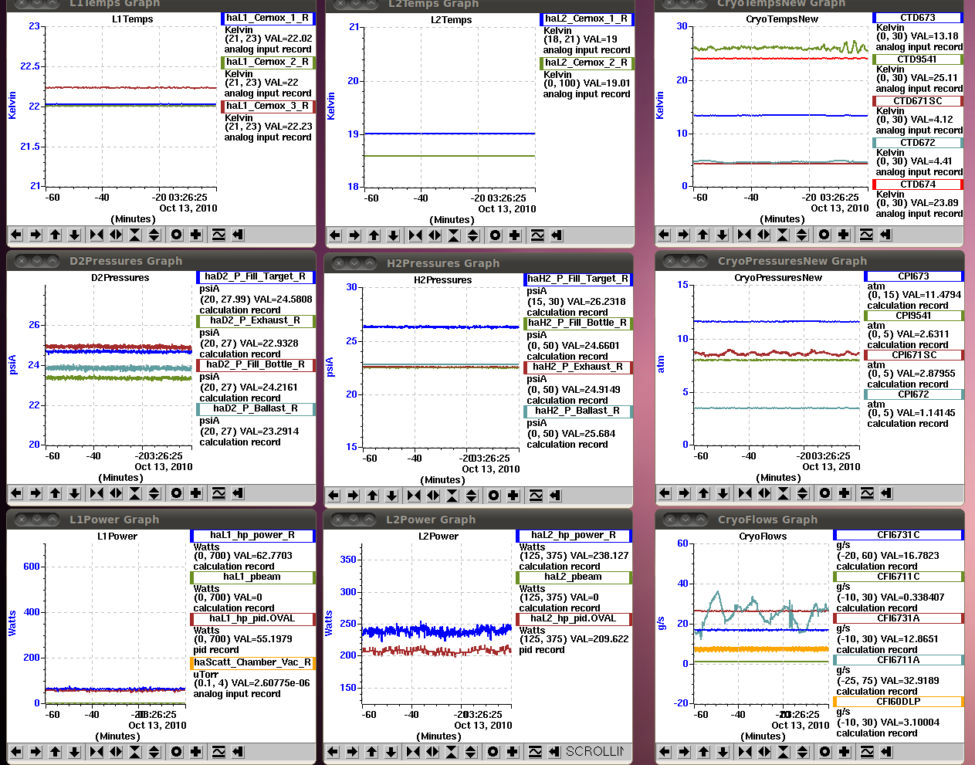Zoom out vertically on H2Pressures graph
Image resolution: width=975 pixels, height=765 pixels.
point(472,496)
